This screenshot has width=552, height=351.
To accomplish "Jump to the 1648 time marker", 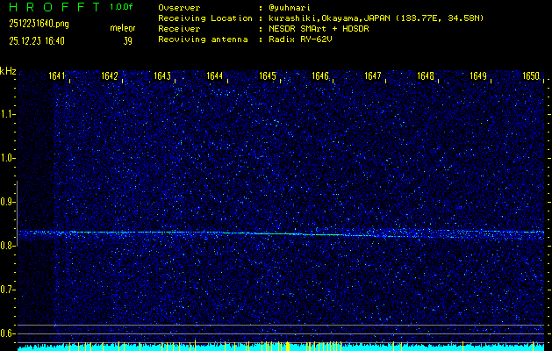I will click(426, 76).
